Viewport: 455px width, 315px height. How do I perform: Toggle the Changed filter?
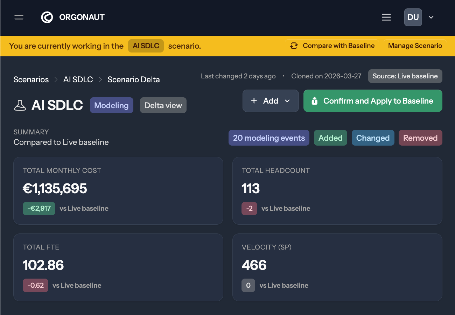[x=373, y=138]
